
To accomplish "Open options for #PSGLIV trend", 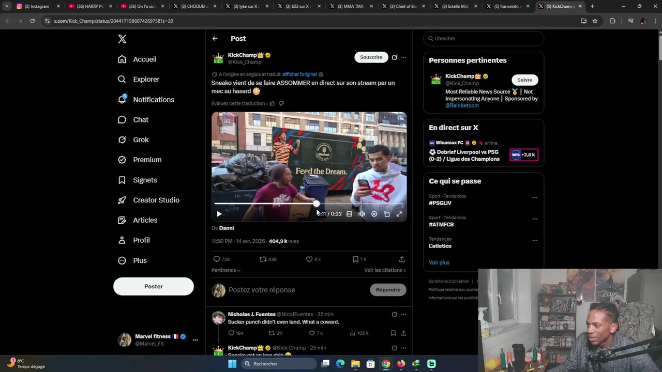I will point(535,197).
